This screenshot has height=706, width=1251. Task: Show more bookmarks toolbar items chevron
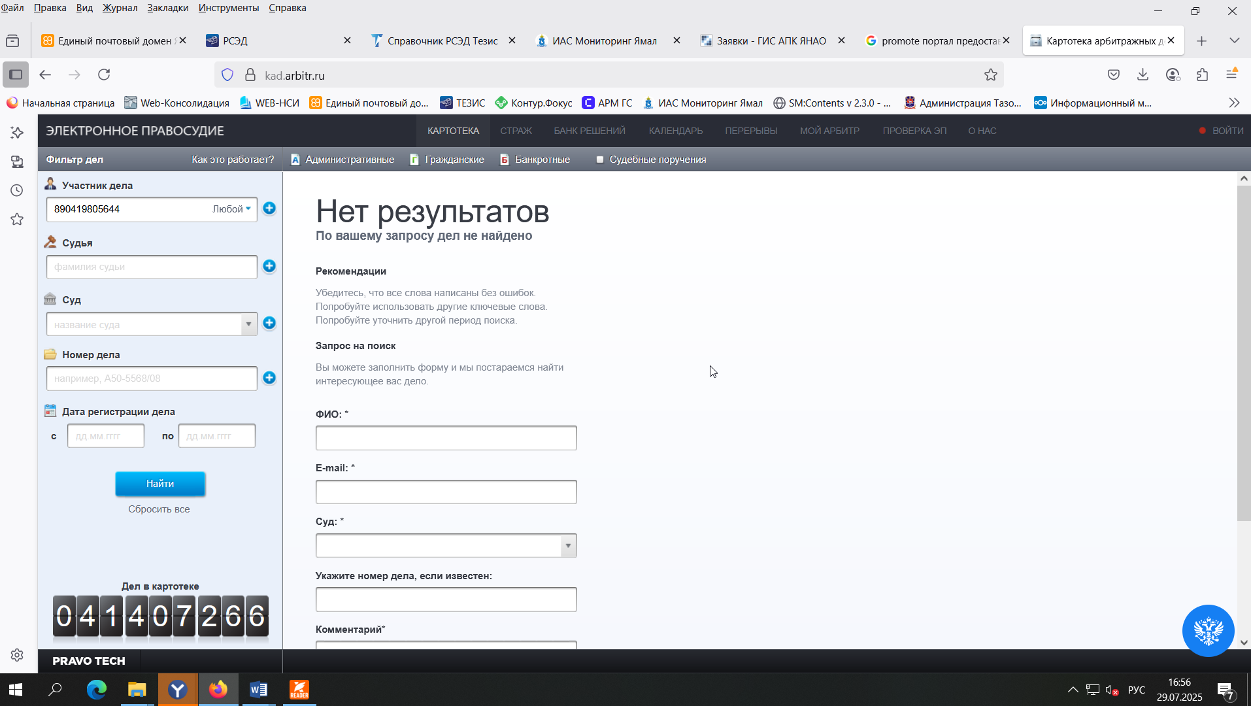[1234, 103]
